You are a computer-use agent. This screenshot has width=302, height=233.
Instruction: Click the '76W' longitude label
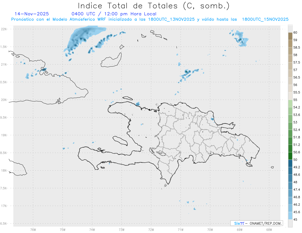tap(33, 229)
